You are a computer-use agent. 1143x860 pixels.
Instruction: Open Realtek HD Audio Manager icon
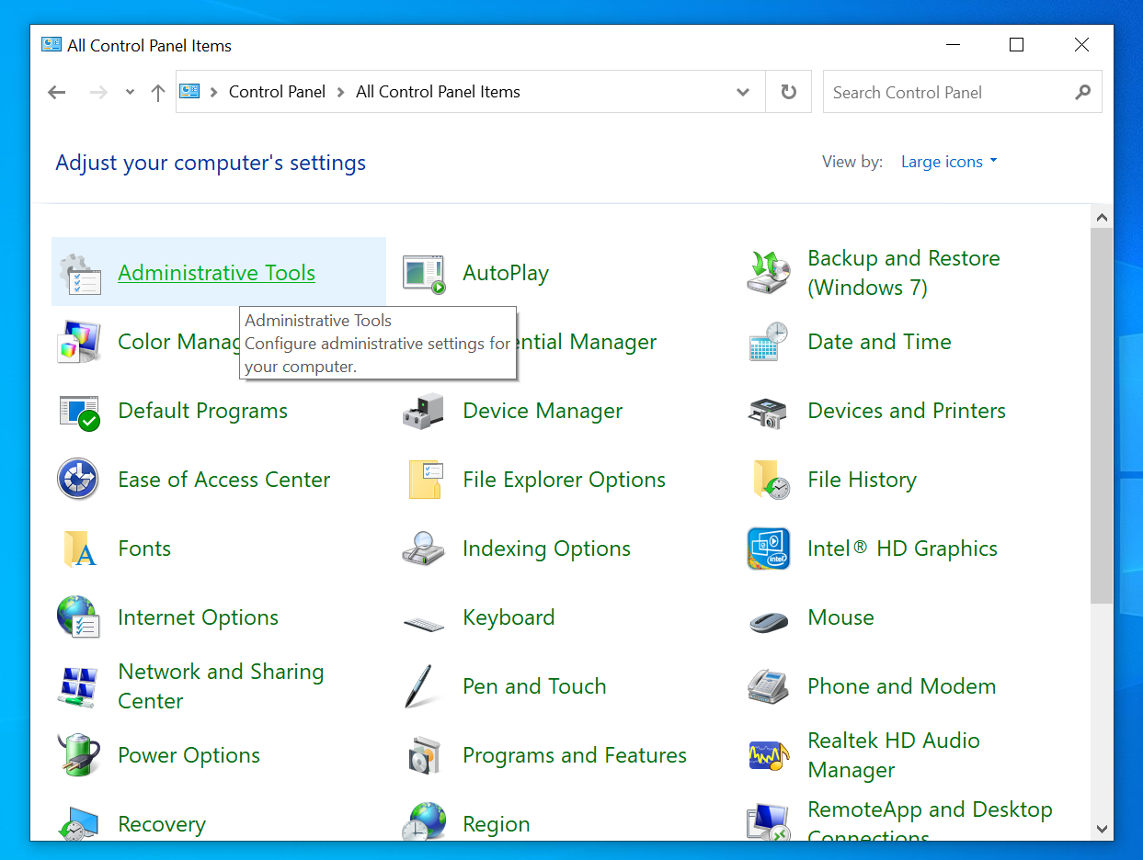(x=768, y=755)
